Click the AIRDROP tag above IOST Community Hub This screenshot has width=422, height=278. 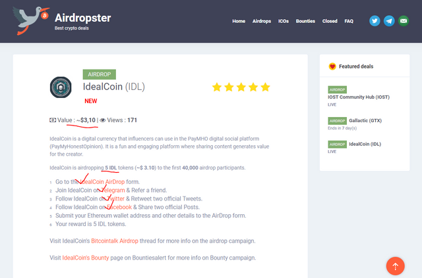pos(337,89)
